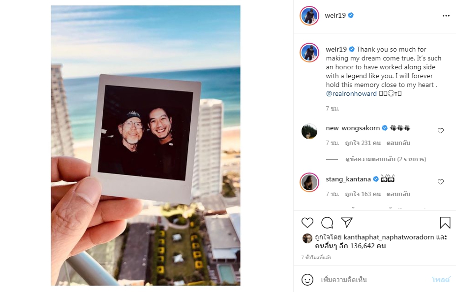Click the blue Post button
Viewport: 456px width, 292px height.
pos(441,280)
